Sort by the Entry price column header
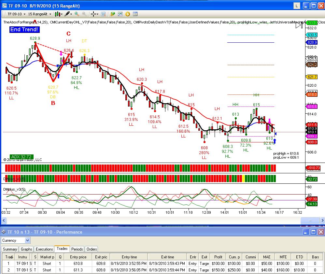The width and height of the screenshot is (325, 274). tap(78, 257)
